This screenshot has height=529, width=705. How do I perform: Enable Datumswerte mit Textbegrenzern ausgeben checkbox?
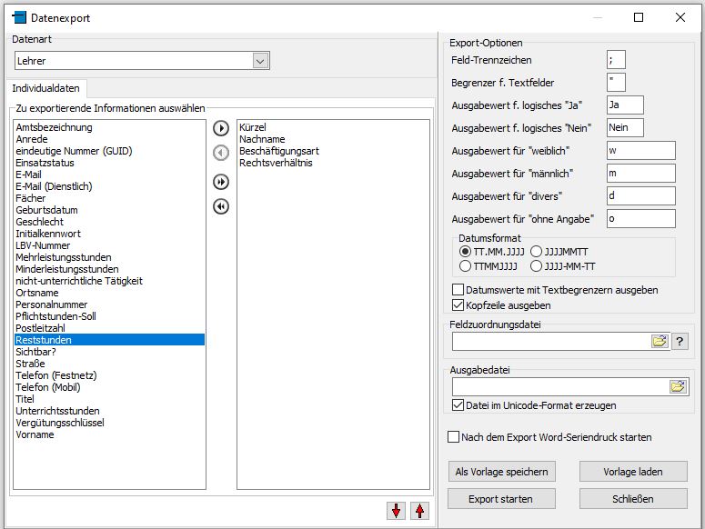pyautogui.click(x=458, y=290)
